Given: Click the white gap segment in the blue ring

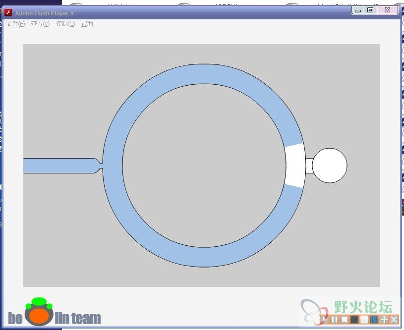Looking at the screenshot, I should (x=295, y=165).
